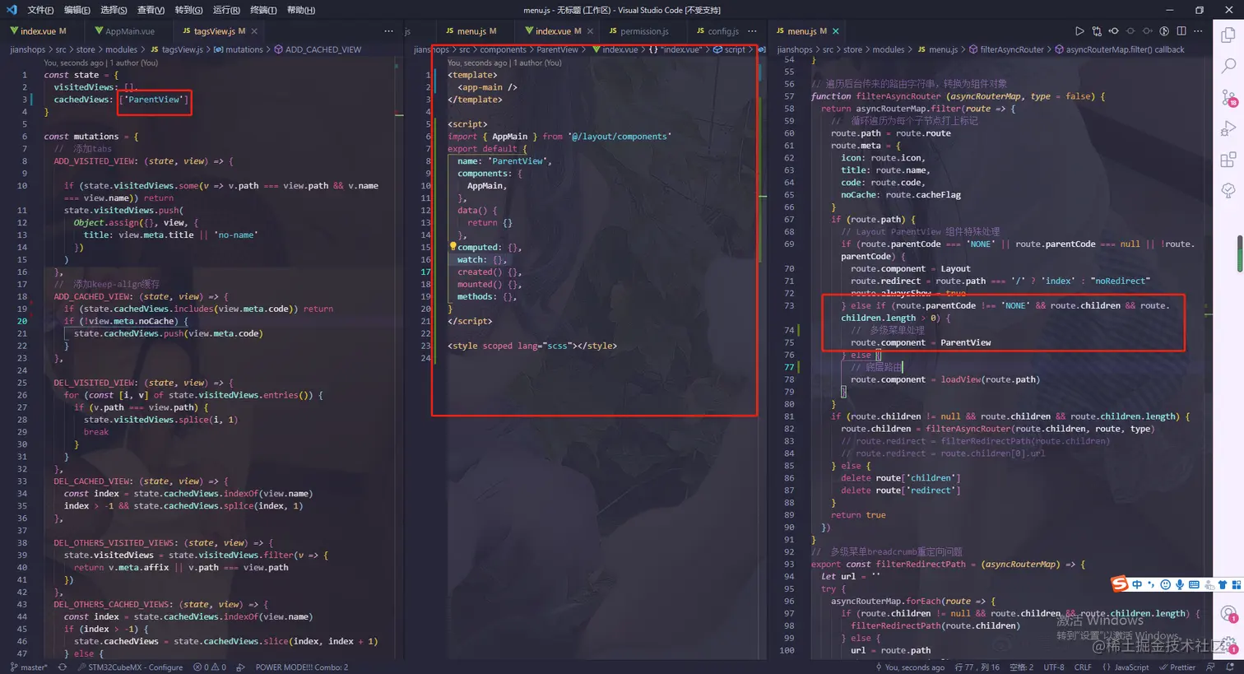This screenshot has height=674, width=1244.
Task: Close the middle index.vue tab
Action: pos(590,31)
